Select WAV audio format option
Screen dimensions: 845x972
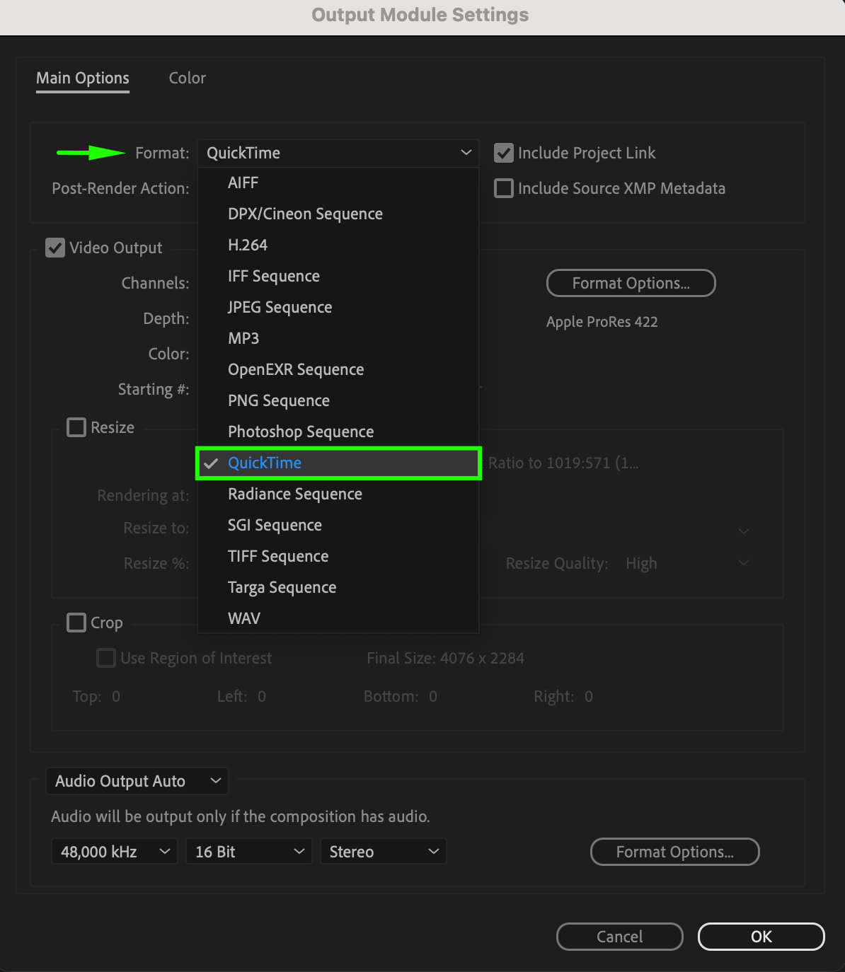click(244, 618)
